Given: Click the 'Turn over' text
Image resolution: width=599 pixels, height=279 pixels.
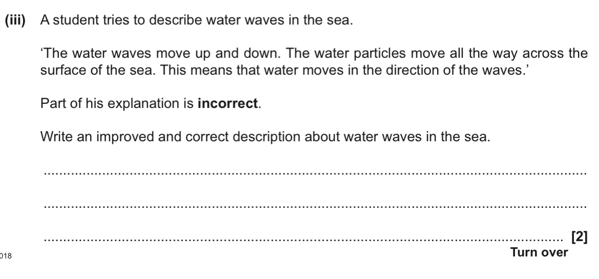Looking at the screenshot, I should [539, 252].
